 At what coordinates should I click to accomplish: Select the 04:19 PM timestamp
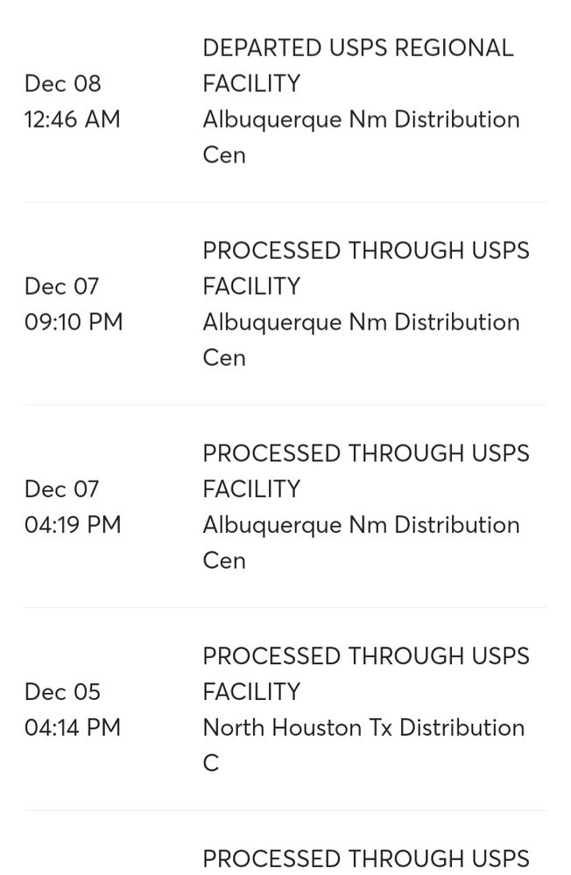pos(73,525)
